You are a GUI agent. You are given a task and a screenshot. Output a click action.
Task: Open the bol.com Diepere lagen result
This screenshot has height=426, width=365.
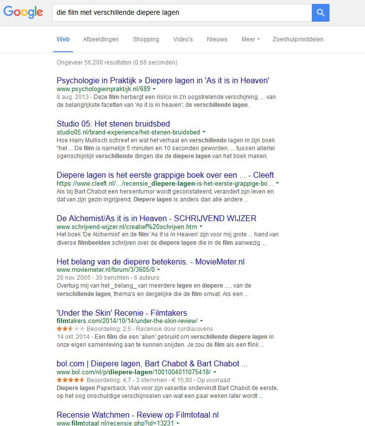(x=152, y=363)
